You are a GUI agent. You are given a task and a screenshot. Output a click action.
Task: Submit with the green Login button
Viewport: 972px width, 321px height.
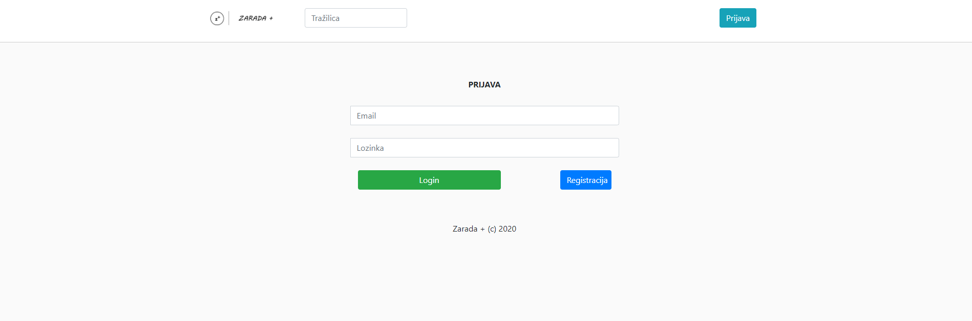click(429, 180)
